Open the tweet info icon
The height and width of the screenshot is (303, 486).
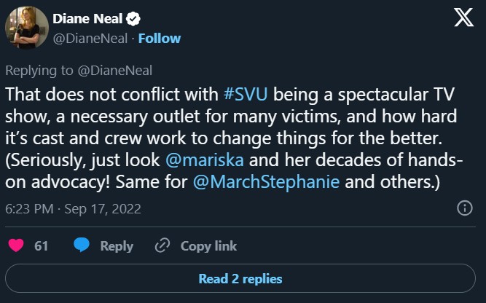(464, 209)
